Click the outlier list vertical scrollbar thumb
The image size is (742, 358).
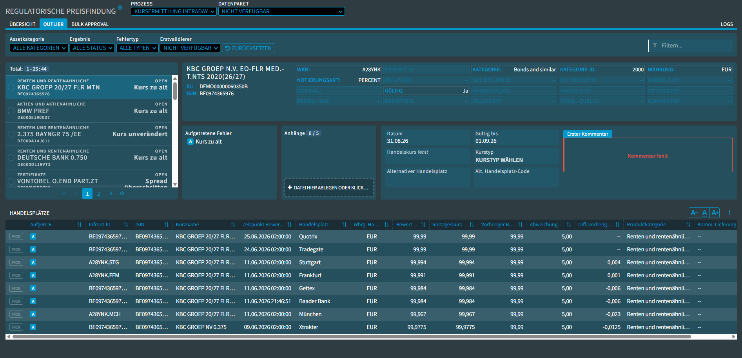coord(175,91)
